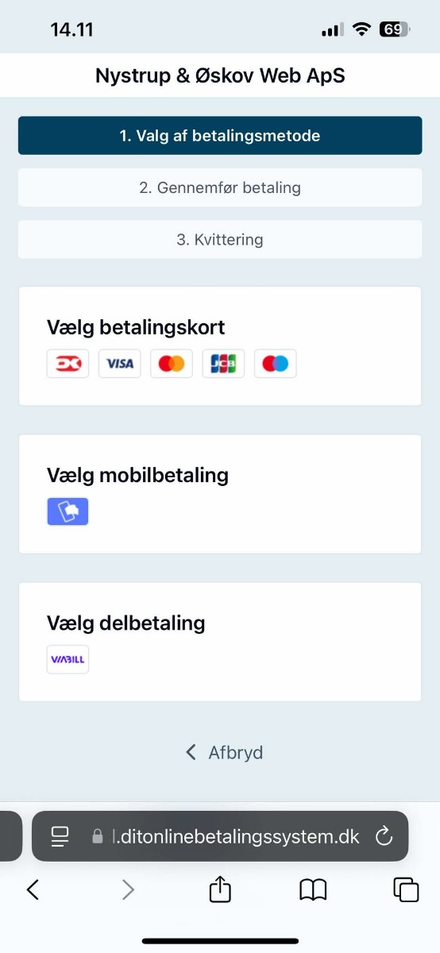The height and width of the screenshot is (953, 440).
Task: Choose the Maestro card icon
Action: (x=276, y=363)
